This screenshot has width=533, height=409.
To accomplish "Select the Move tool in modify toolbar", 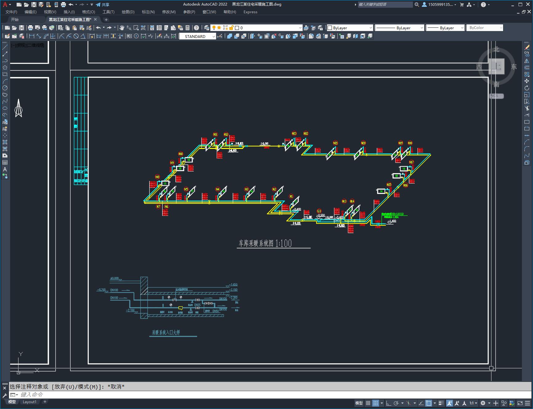I will 527,81.
